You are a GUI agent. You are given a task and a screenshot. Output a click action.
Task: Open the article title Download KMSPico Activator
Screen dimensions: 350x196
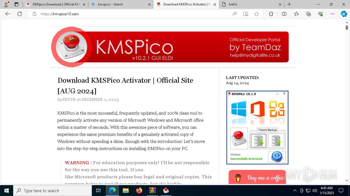coord(125,85)
